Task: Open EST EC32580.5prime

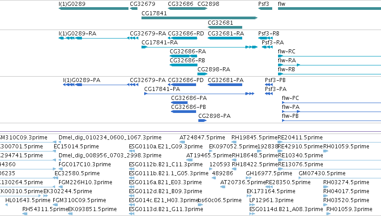Action: click(x=77, y=173)
